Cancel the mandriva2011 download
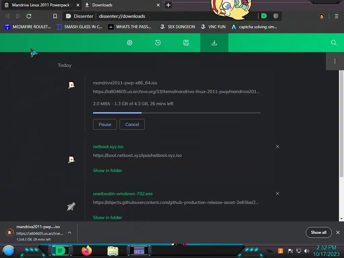The width and height of the screenshot is (344, 258). (x=132, y=124)
